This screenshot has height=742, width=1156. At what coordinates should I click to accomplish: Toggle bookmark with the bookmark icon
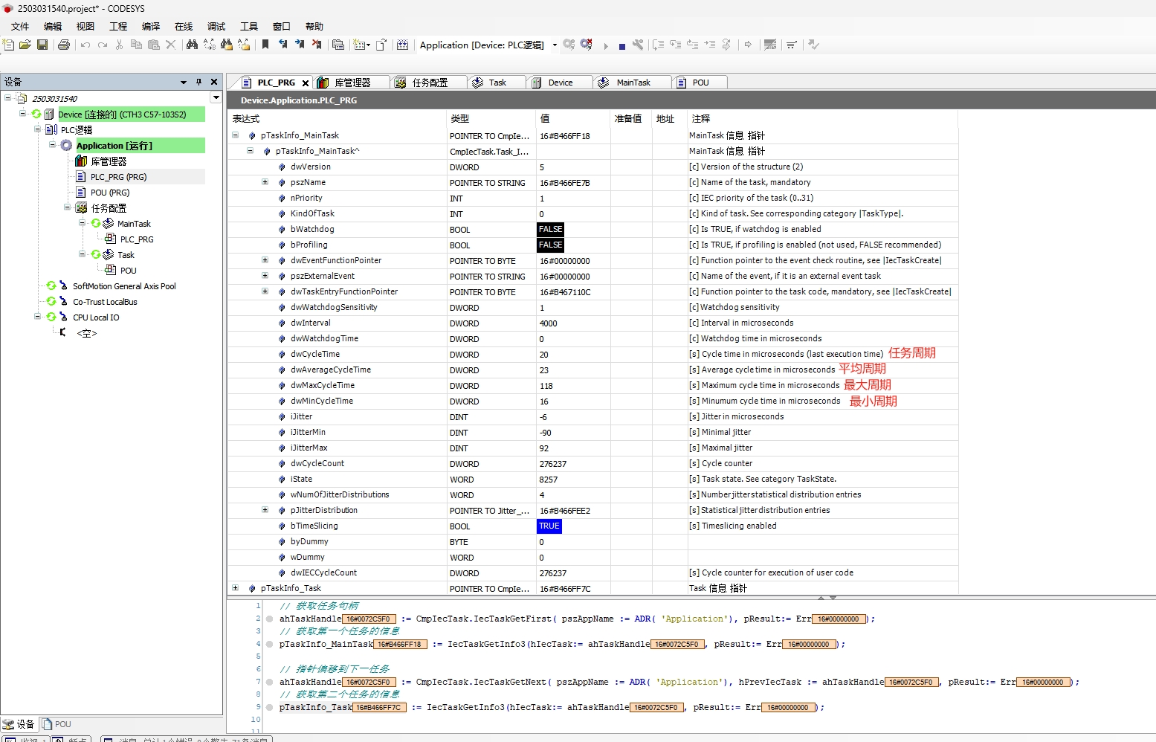265,45
